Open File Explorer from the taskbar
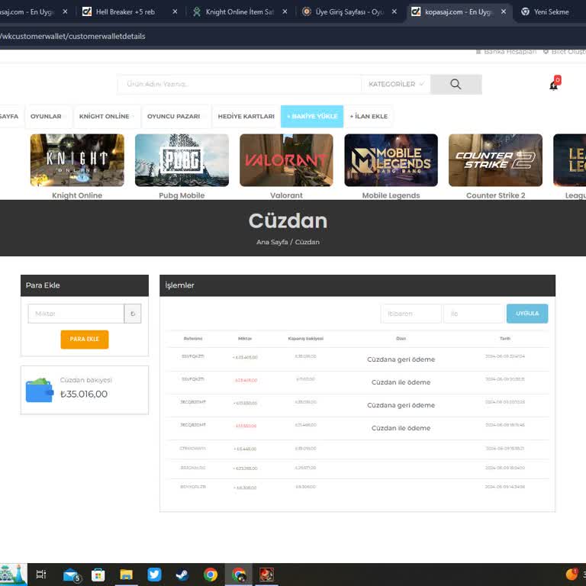Viewport: 586px width, 586px height. 127,575
